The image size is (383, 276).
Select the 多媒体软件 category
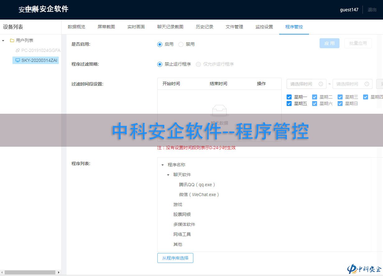click(x=184, y=225)
